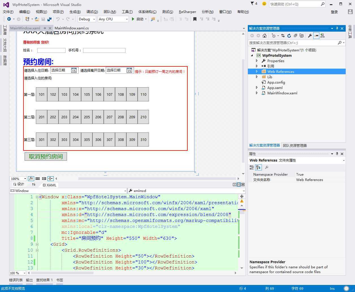Viewport: 355px width, 292px height.
Task: Click the Categorized view in Properties panel
Action: 252,167
